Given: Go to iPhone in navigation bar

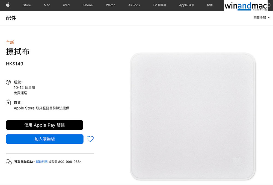Looking at the screenshot, I should [88, 5].
